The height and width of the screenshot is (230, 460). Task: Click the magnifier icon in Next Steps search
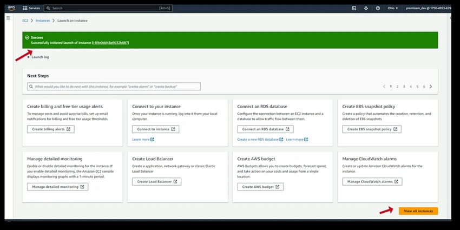(x=31, y=87)
